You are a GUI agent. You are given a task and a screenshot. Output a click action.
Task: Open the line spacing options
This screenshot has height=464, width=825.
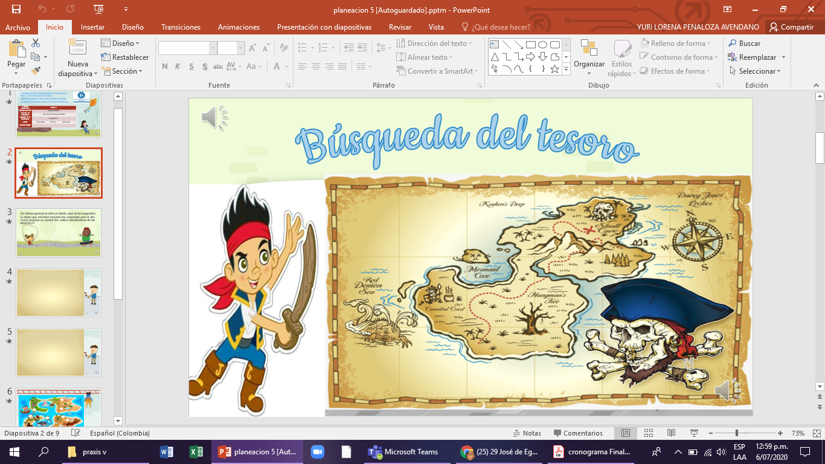383,47
